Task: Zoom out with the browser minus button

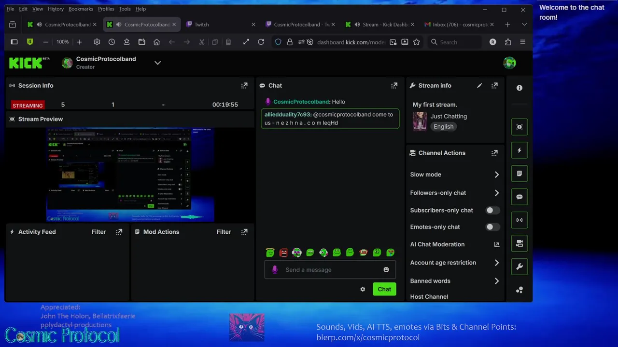Action: coord(45,42)
